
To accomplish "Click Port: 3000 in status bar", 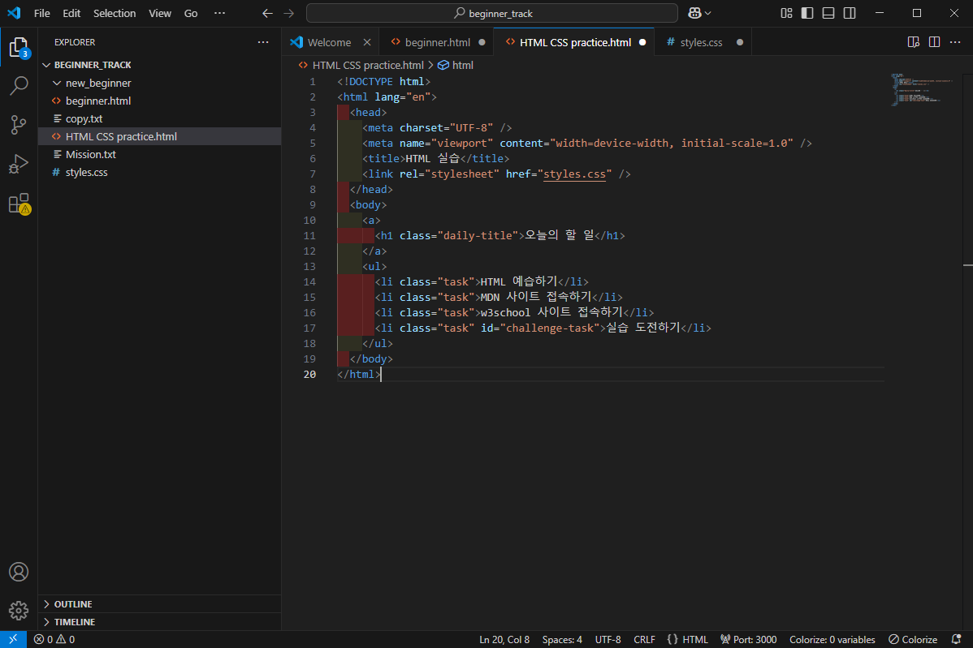I will pos(748,640).
